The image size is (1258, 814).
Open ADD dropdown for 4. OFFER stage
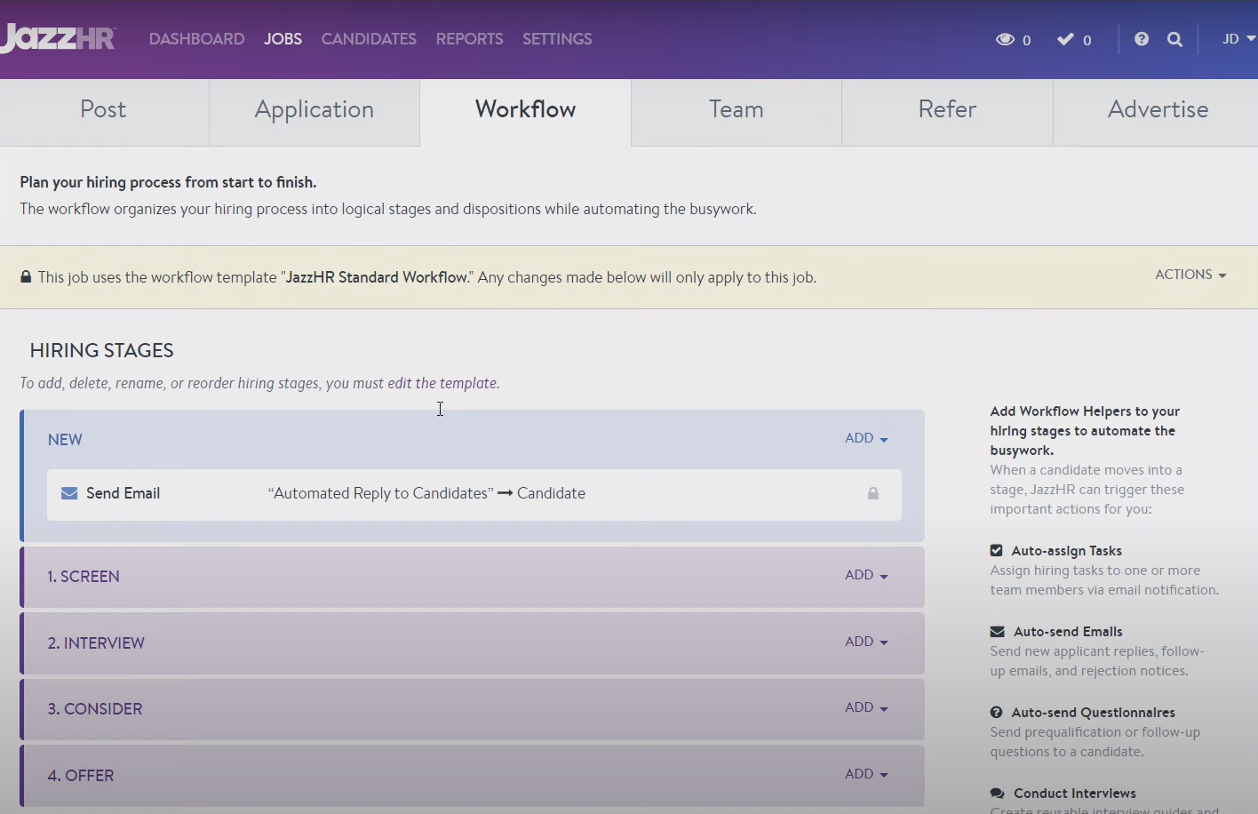866,774
